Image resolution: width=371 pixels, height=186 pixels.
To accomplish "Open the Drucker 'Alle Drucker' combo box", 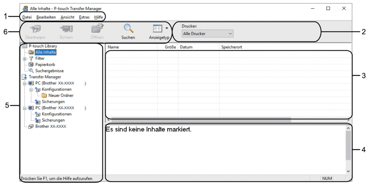I will point(208,34).
